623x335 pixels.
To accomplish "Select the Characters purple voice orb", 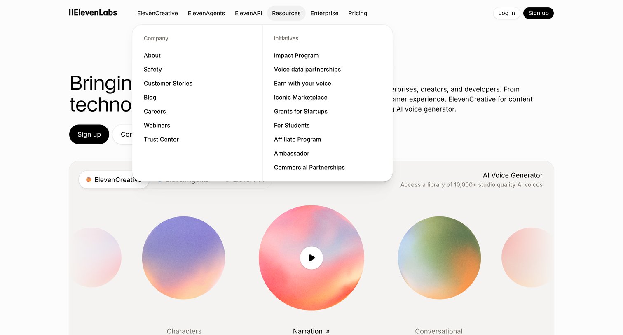I will (183, 258).
